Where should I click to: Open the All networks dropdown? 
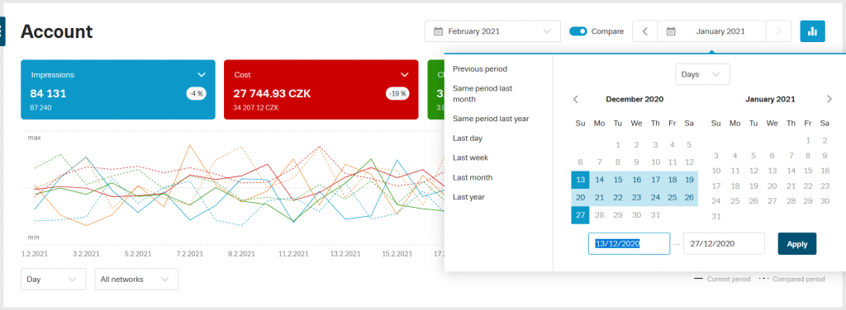(x=136, y=279)
